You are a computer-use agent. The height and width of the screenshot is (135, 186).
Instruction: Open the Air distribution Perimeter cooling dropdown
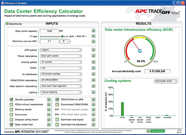pyautogui.click(x=61, y=74)
